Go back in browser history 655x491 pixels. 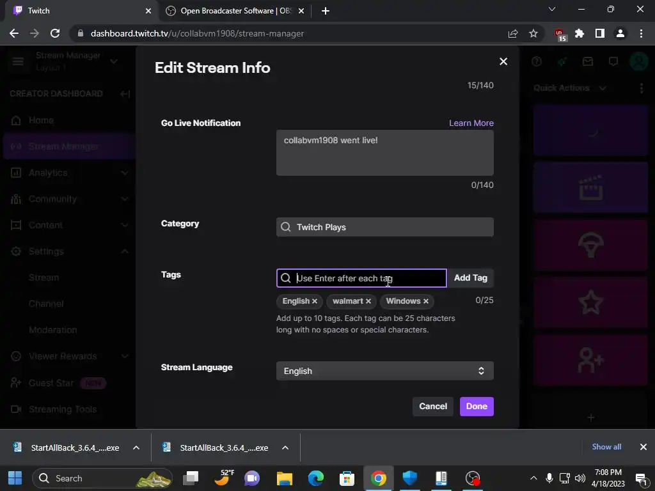(14, 33)
